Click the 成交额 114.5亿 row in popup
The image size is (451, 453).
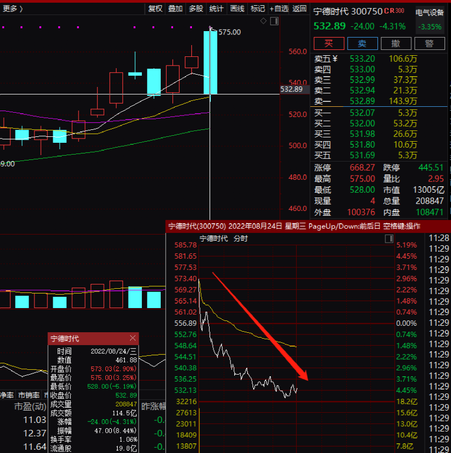93,413
